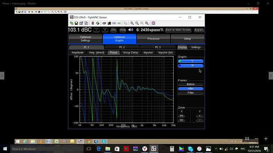Image resolution: width=273 pixels, height=153 pixels.
Task: Click Back to Main Screen button
Action: 178,30
